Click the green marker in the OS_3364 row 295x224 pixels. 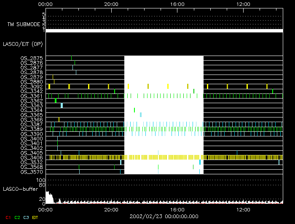134,110
